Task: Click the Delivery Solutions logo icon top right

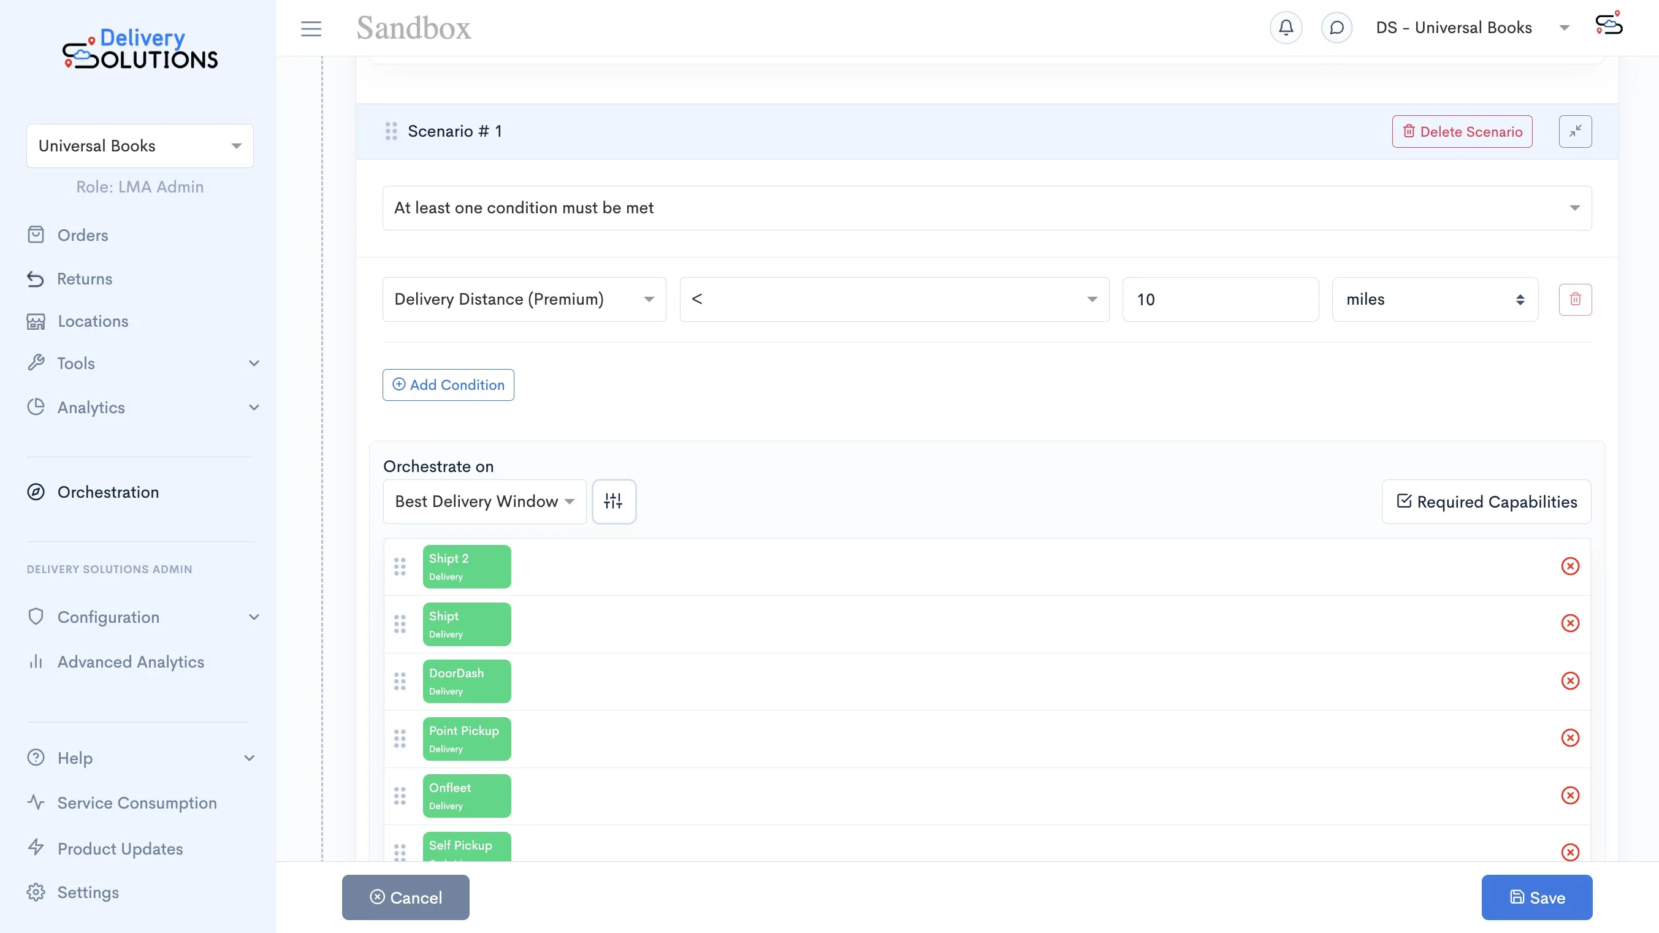Action: [x=1609, y=25]
